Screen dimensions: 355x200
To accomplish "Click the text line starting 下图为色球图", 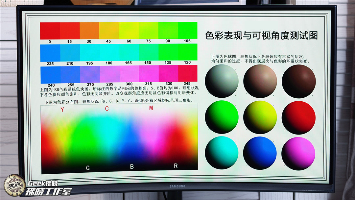I will click(258, 56).
